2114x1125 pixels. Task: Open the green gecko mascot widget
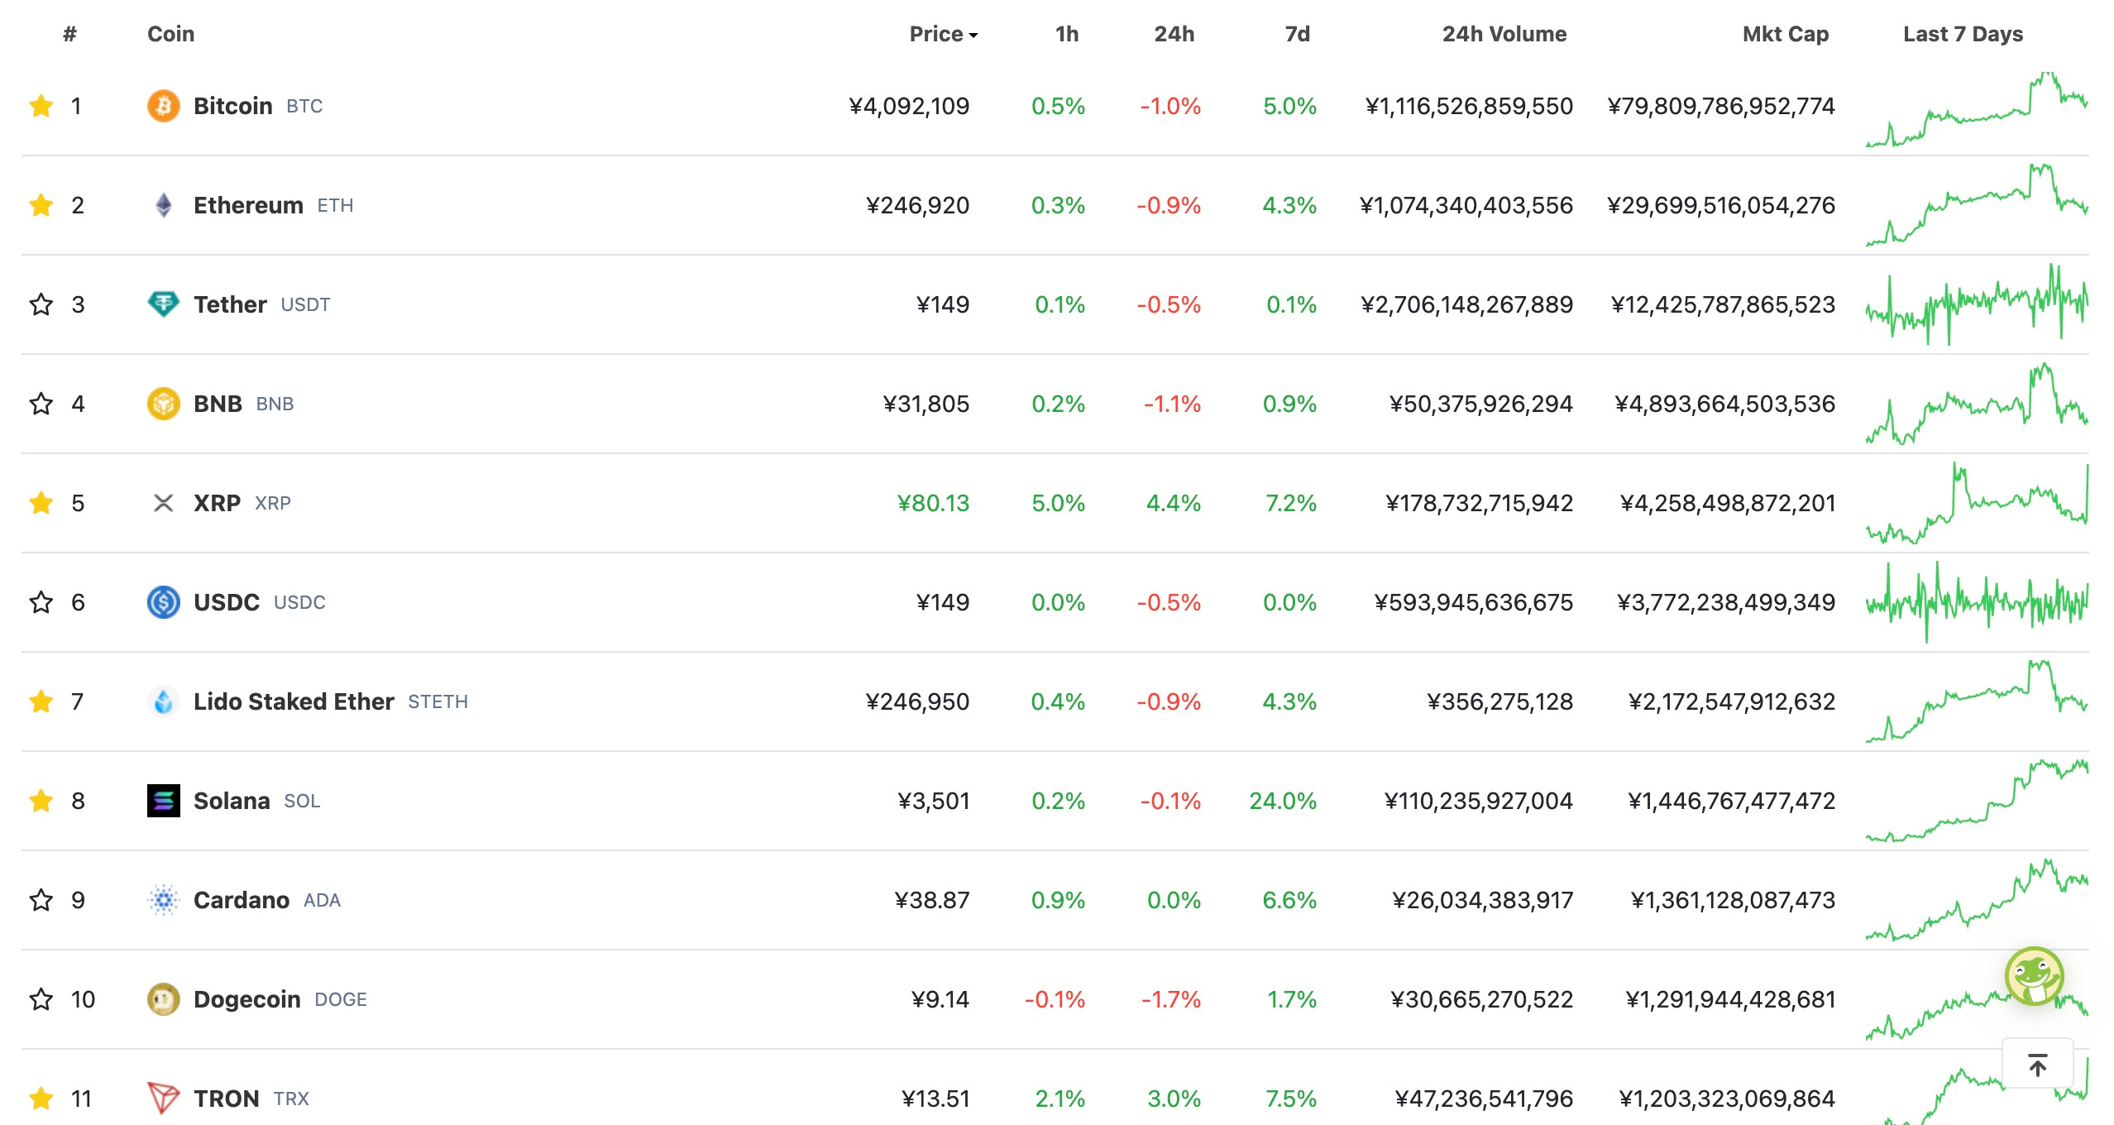[x=2035, y=976]
